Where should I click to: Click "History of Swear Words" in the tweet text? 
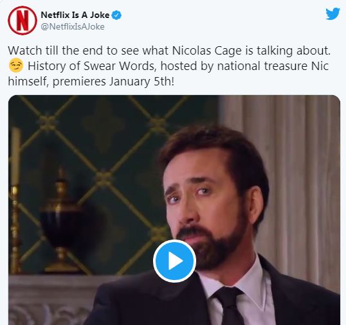tap(92, 66)
